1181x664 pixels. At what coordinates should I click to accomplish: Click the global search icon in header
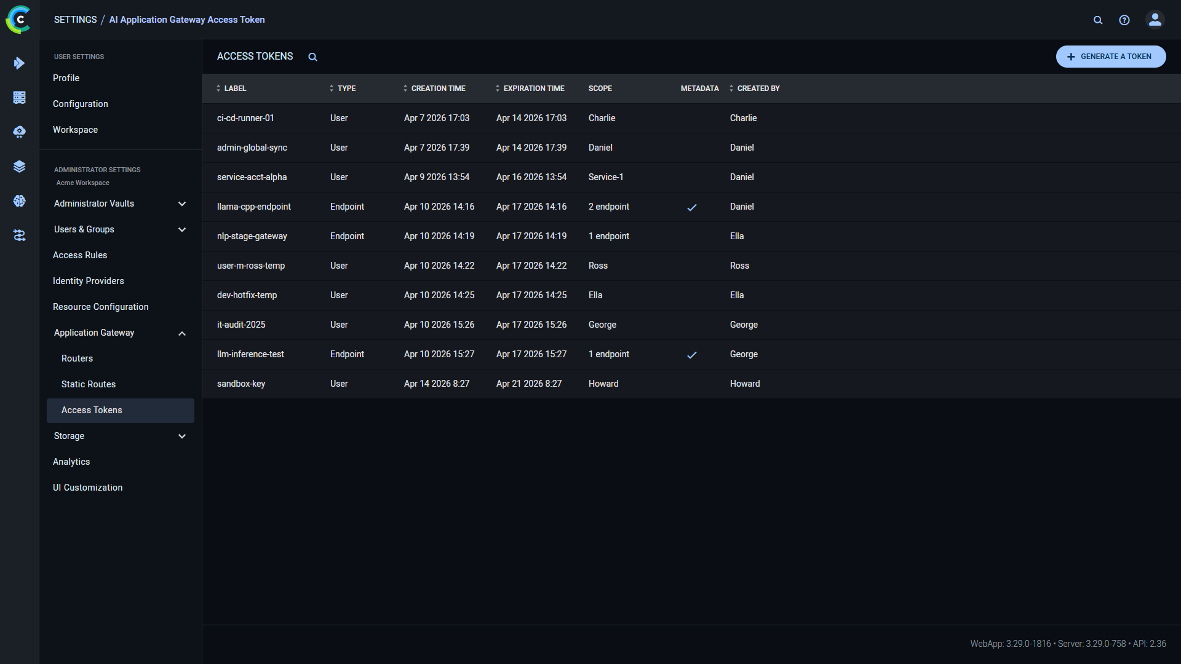coord(1097,20)
